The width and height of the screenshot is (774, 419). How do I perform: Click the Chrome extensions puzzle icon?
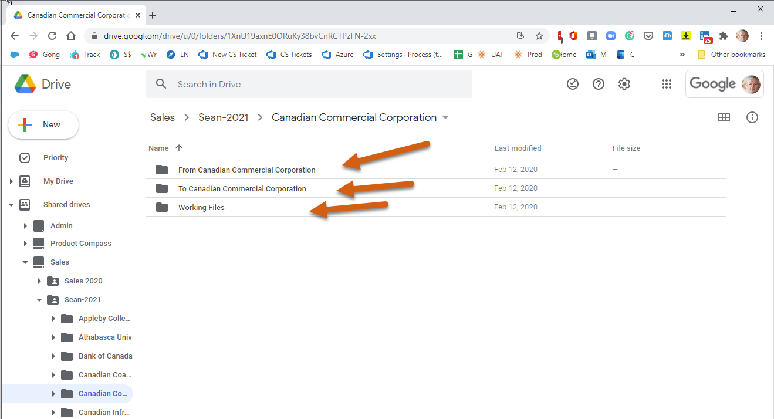point(724,36)
